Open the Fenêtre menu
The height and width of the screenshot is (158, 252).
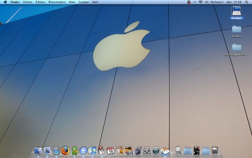[x=83, y=2]
